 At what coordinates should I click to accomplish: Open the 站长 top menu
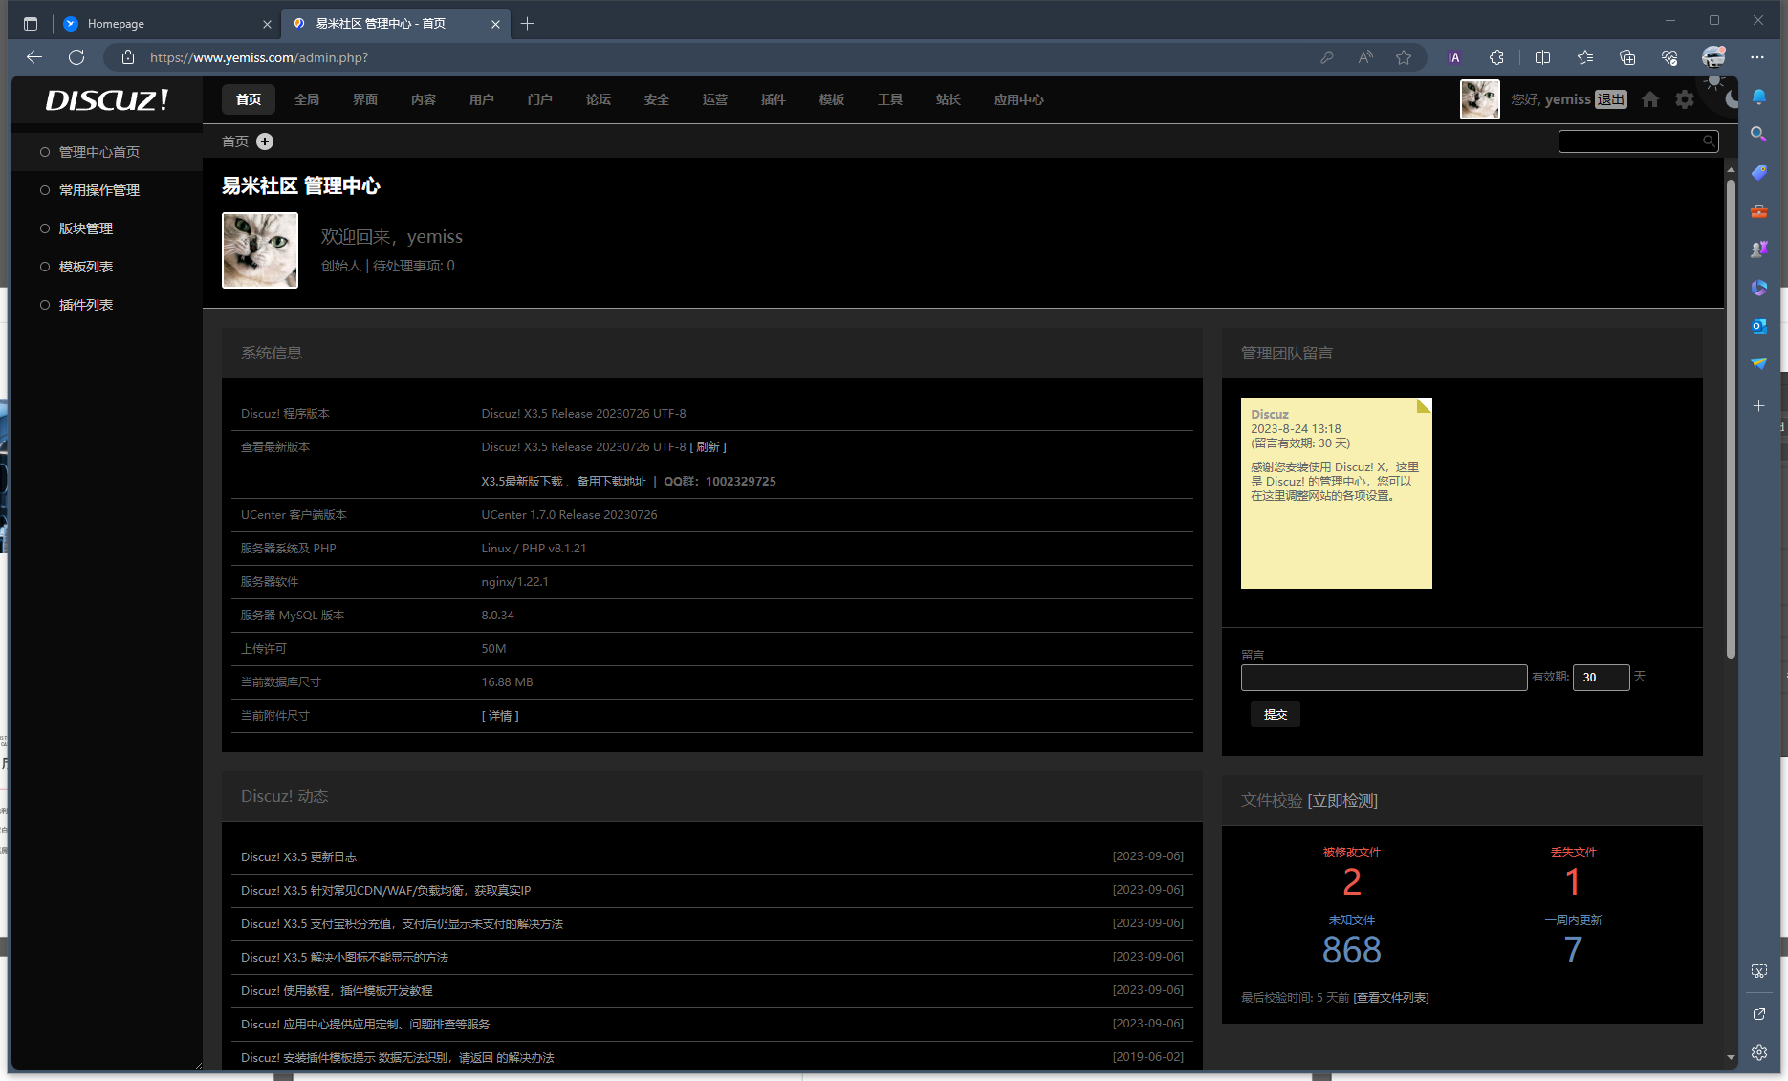pos(949,99)
